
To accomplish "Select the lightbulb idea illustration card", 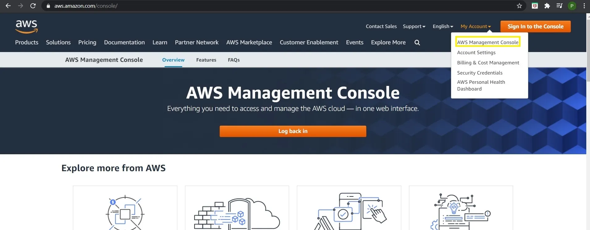I will point(461,208).
